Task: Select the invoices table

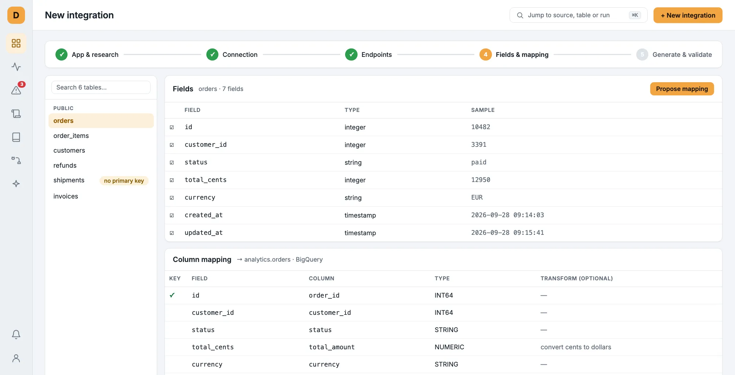Action: [101, 196]
